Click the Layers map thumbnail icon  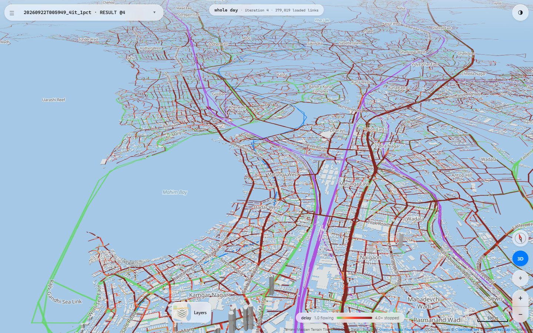[182, 313]
